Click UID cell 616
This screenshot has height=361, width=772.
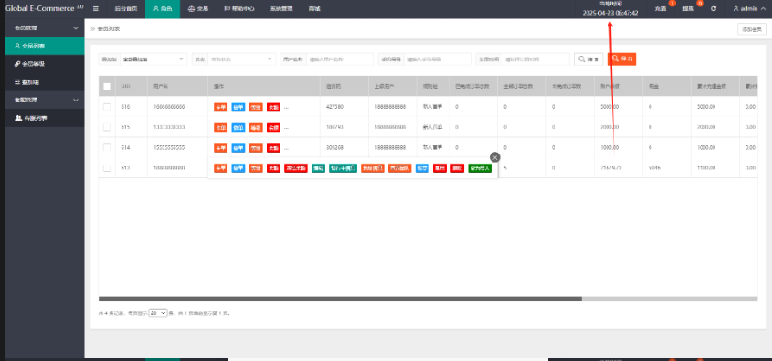[x=125, y=107]
